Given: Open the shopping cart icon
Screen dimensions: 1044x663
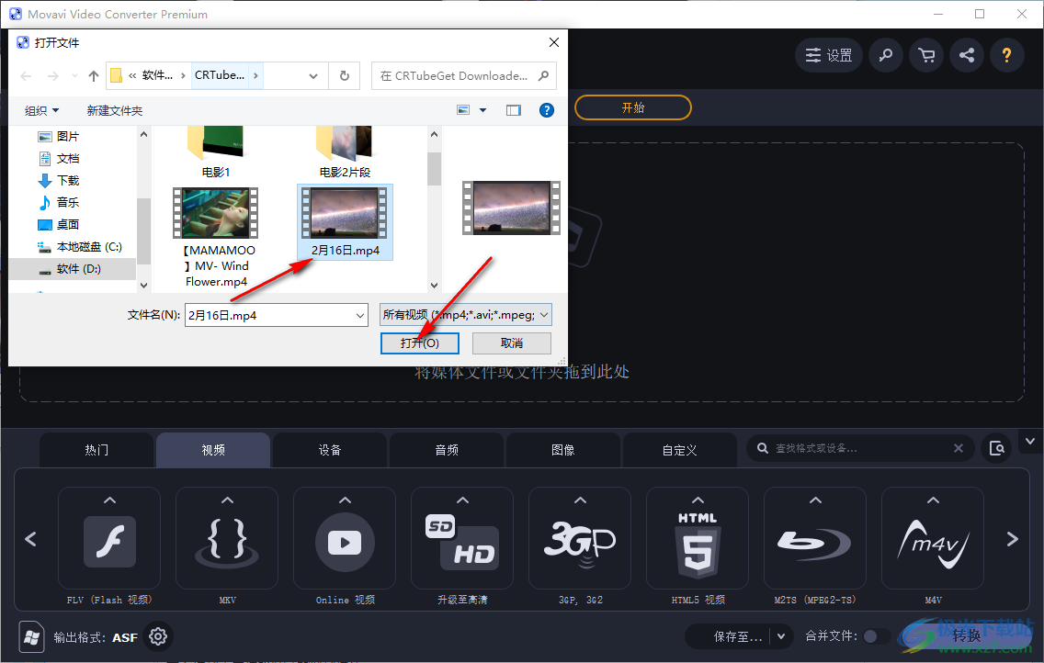Looking at the screenshot, I should pyautogui.click(x=926, y=55).
